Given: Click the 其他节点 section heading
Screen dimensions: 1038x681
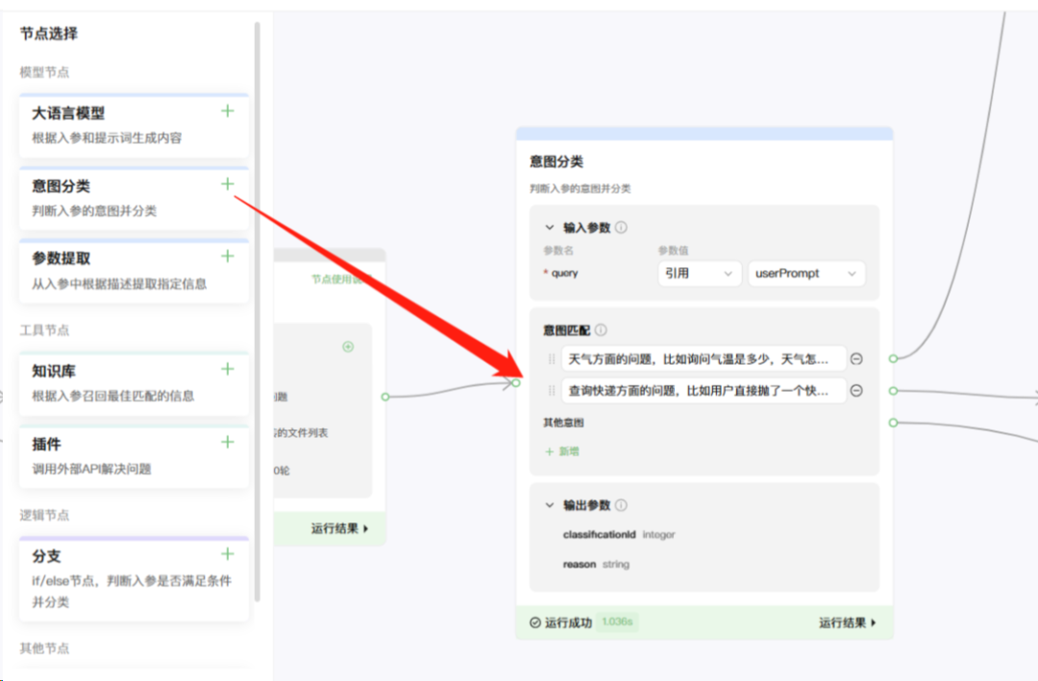Looking at the screenshot, I should (x=44, y=648).
